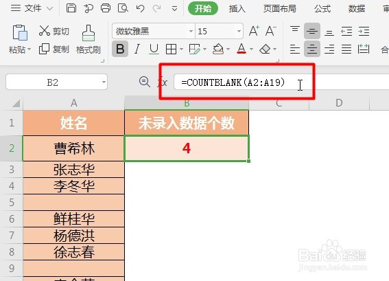389x281 pixels.
Task: Open the fill color dropdown arrow
Action: point(228,49)
